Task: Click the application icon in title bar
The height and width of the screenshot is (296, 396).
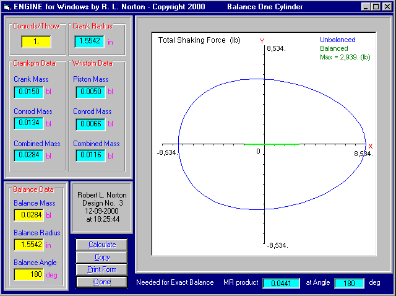Action: click(7, 7)
